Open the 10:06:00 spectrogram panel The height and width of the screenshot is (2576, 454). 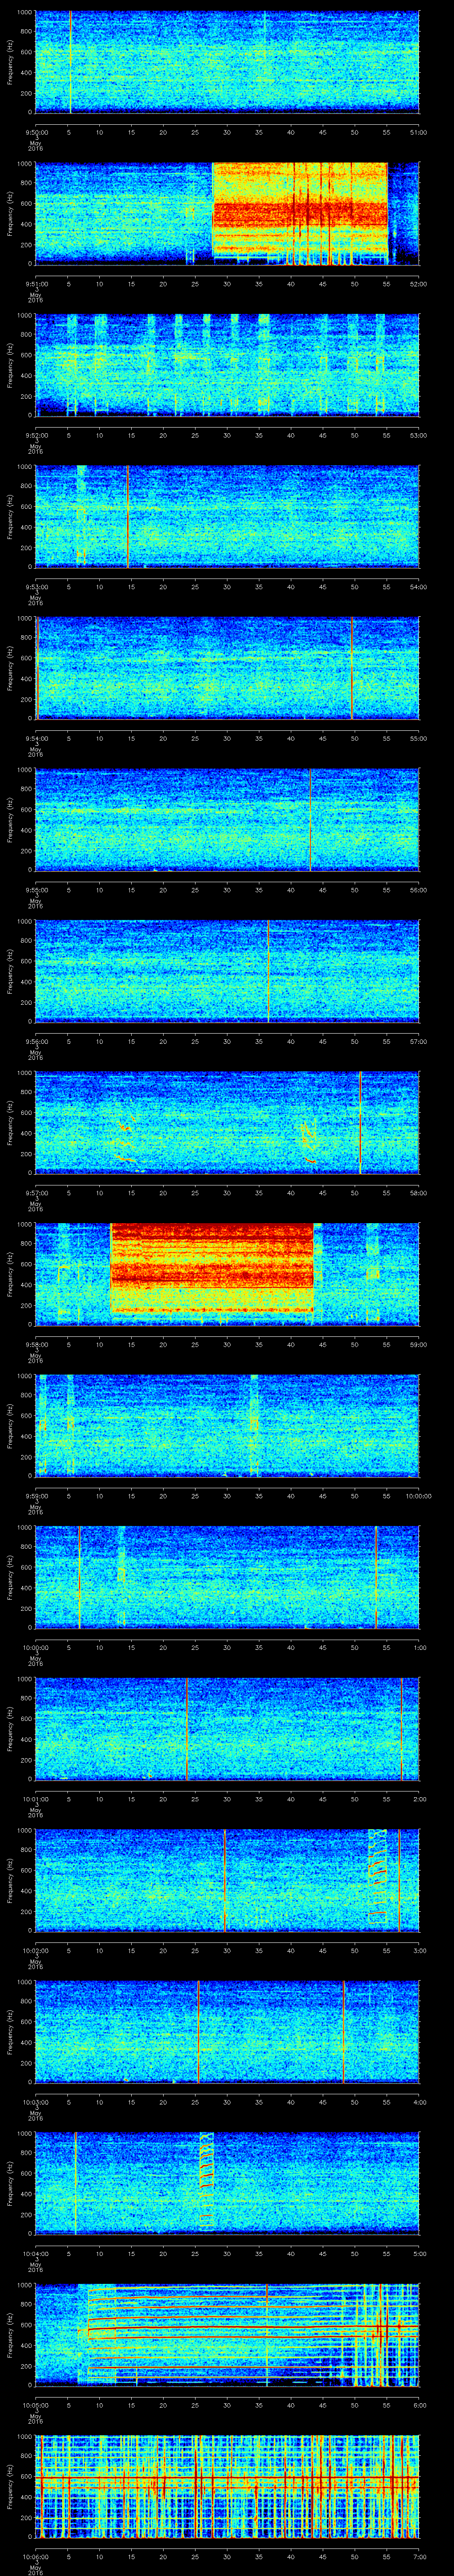coord(227,2487)
